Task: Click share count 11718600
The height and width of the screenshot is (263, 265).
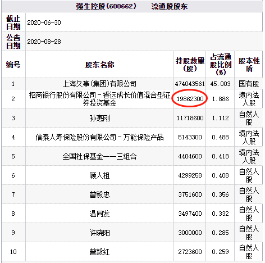Action: (190, 118)
